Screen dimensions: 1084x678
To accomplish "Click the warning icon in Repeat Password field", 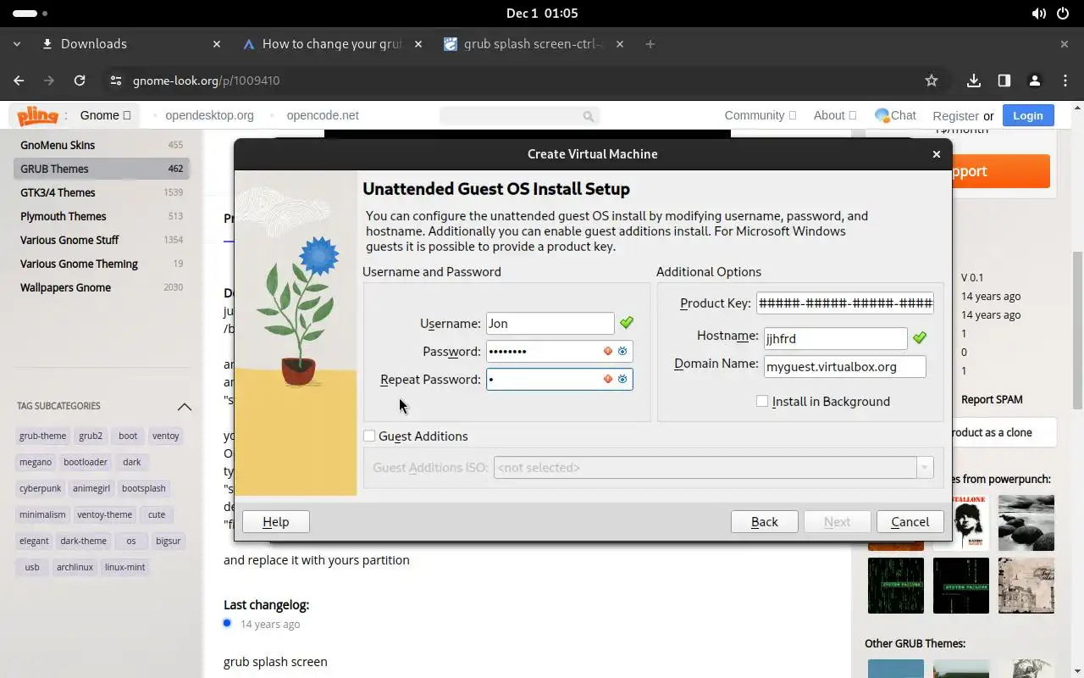I will point(607,379).
